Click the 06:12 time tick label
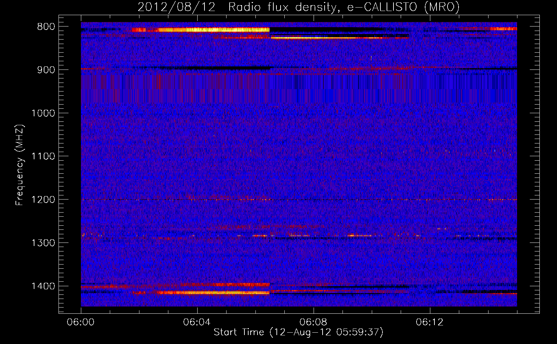This screenshot has width=557, height=344. (430, 322)
